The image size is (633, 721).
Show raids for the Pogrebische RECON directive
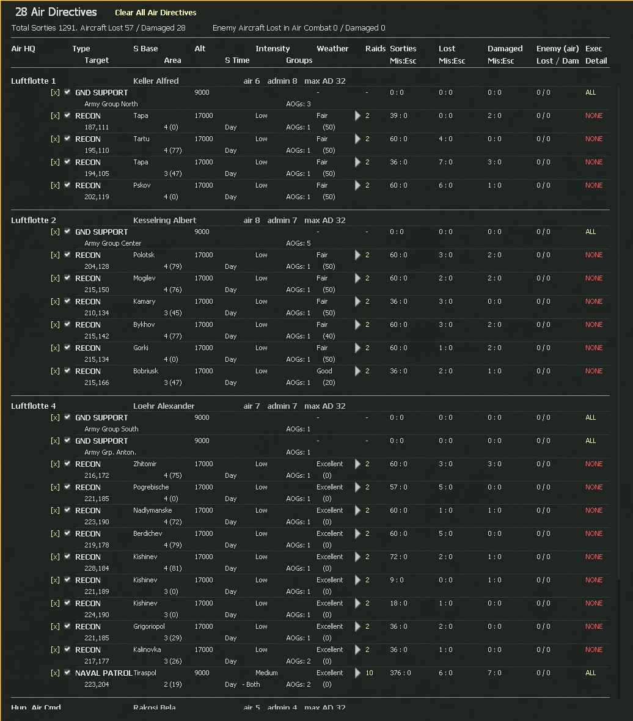tap(358, 488)
